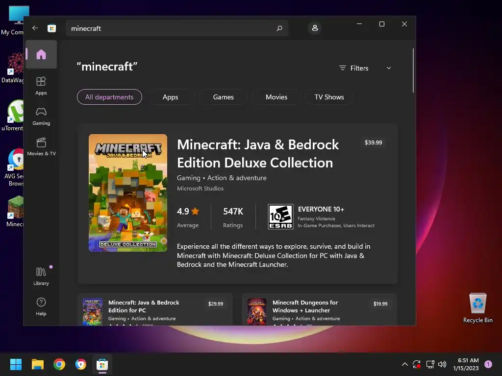
Task: Open the Library sidebar section
Action: click(41, 277)
